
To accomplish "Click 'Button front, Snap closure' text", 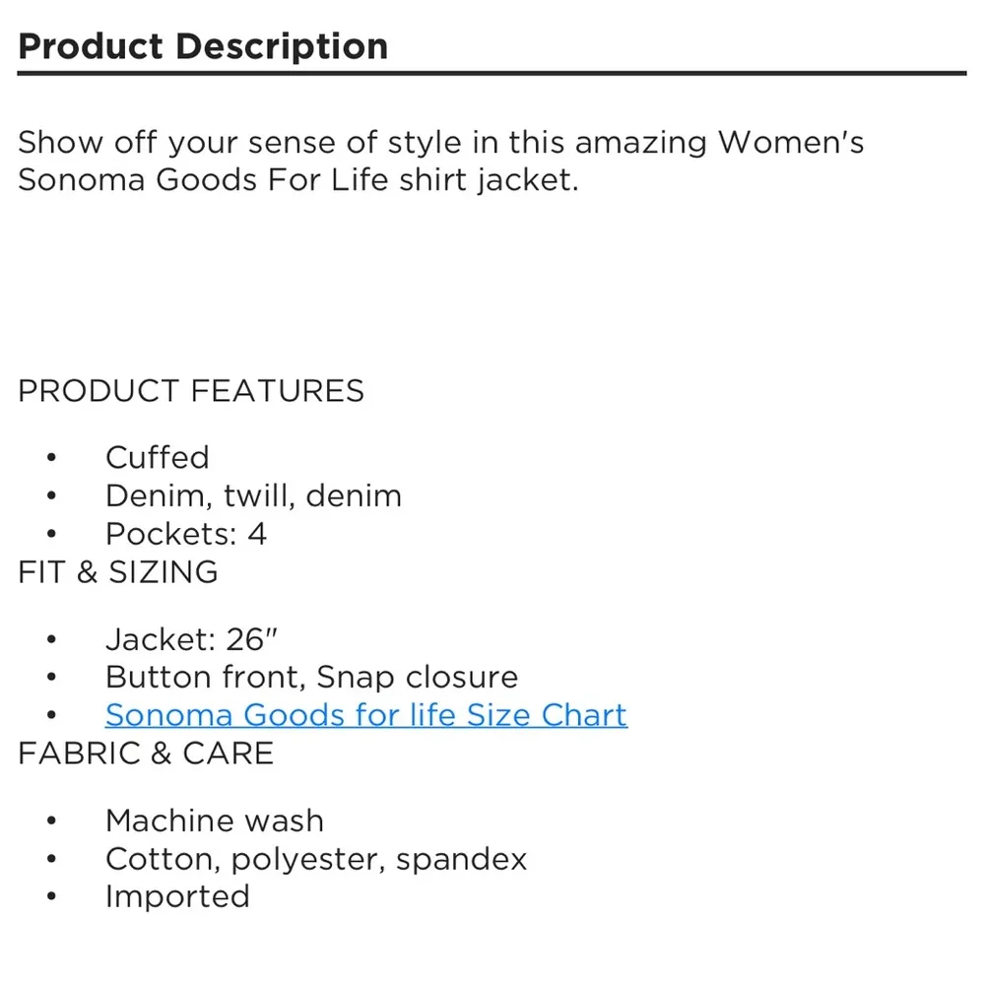I will [x=311, y=677].
